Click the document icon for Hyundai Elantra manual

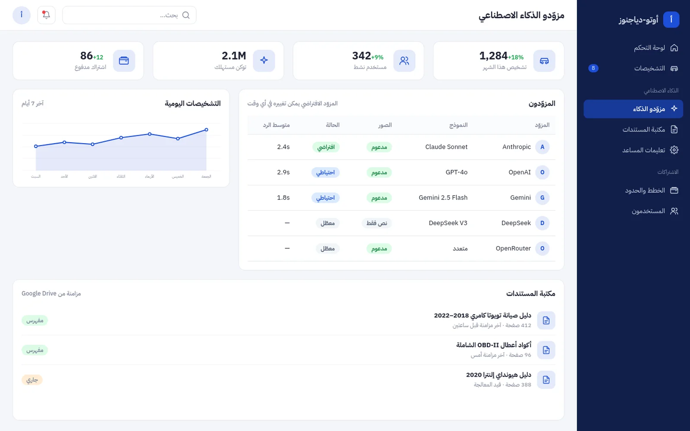point(546,380)
